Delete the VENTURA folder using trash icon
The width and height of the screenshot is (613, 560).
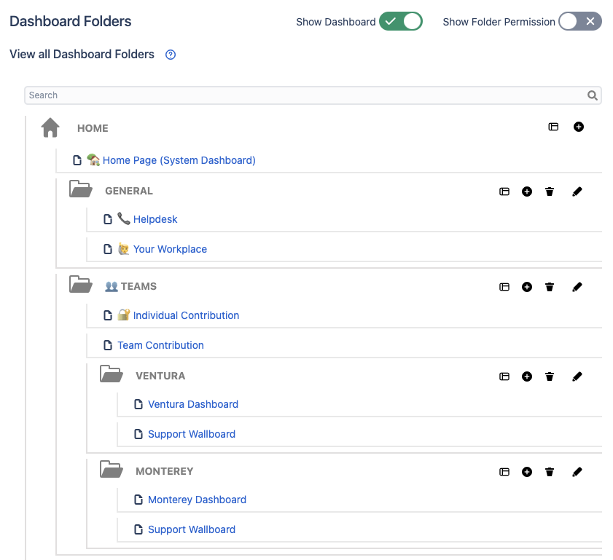click(x=549, y=376)
